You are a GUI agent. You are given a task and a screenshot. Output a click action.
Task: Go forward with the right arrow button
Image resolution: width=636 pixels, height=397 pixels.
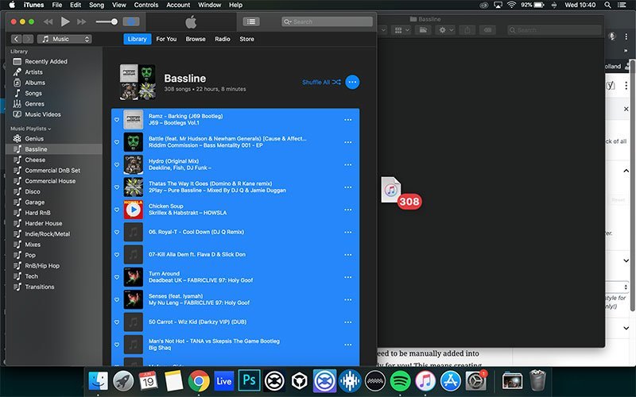[x=28, y=39]
